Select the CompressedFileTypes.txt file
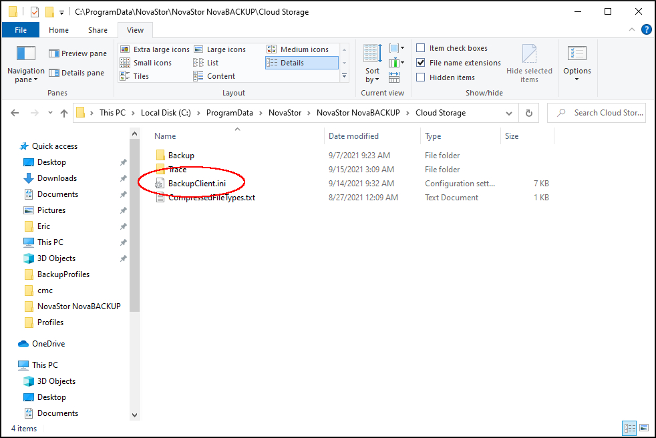 pos(212,198)
